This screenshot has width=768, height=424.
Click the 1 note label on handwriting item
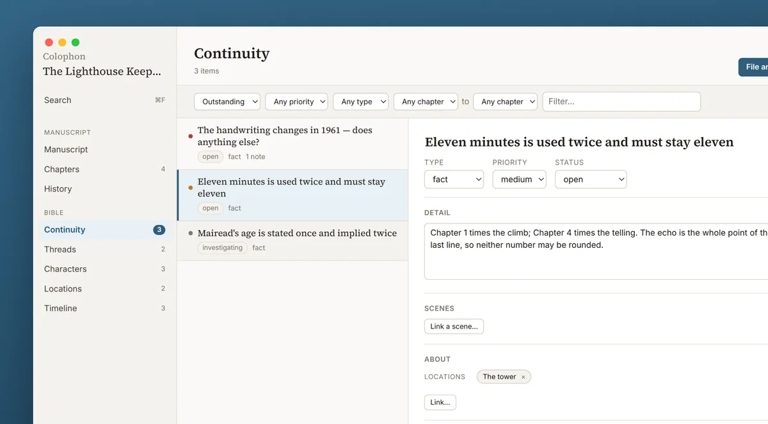point(255,156)
